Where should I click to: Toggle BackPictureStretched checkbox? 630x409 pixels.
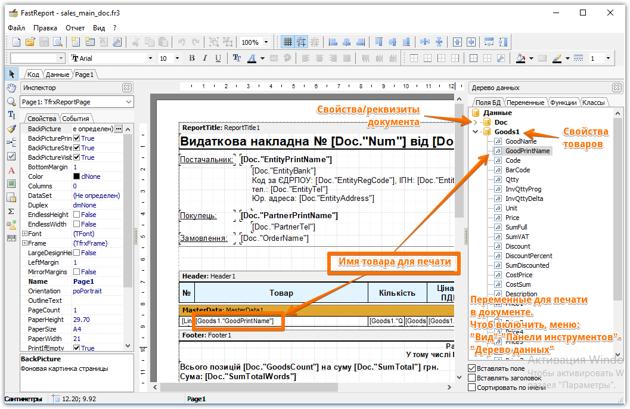tap(77, 148)
